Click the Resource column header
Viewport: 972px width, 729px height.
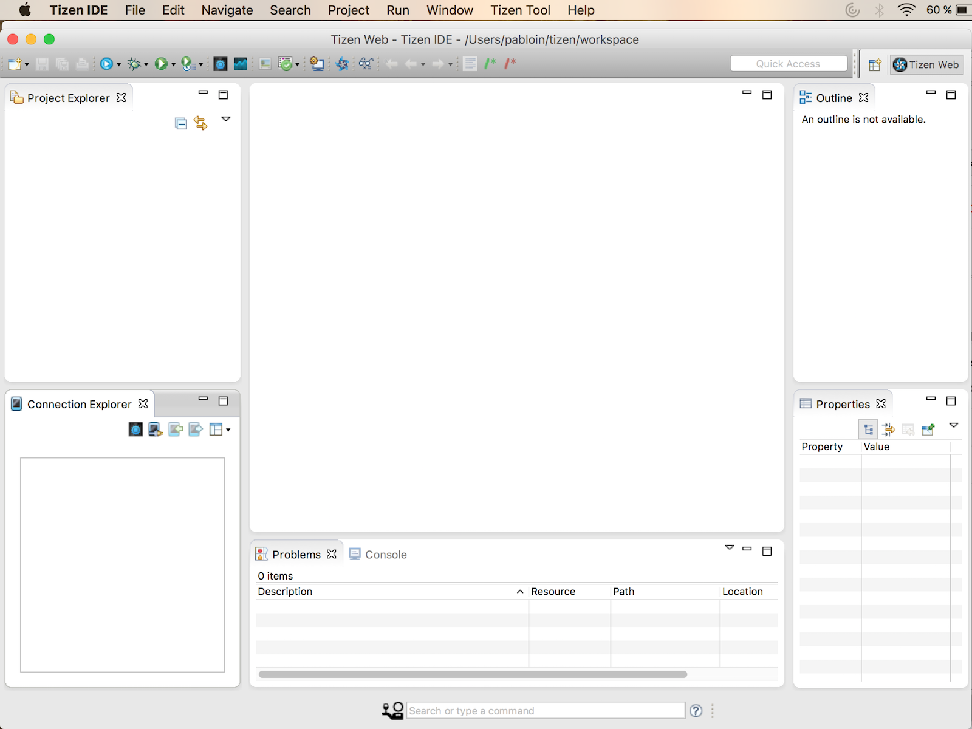click(570, 592)
